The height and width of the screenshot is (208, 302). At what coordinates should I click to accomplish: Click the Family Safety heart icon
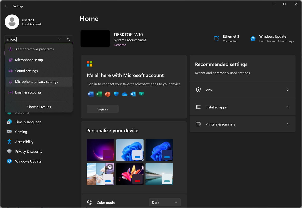click(141, 94)
